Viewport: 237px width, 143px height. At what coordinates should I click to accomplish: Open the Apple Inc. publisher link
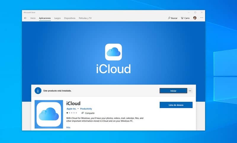[x=71, y=109]
